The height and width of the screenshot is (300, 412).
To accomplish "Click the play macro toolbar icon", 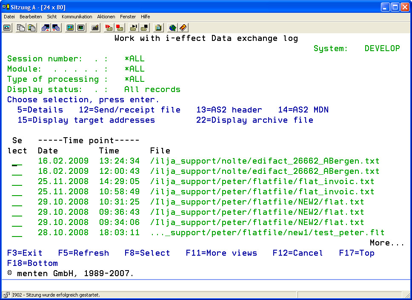I will tap(134, 28).
